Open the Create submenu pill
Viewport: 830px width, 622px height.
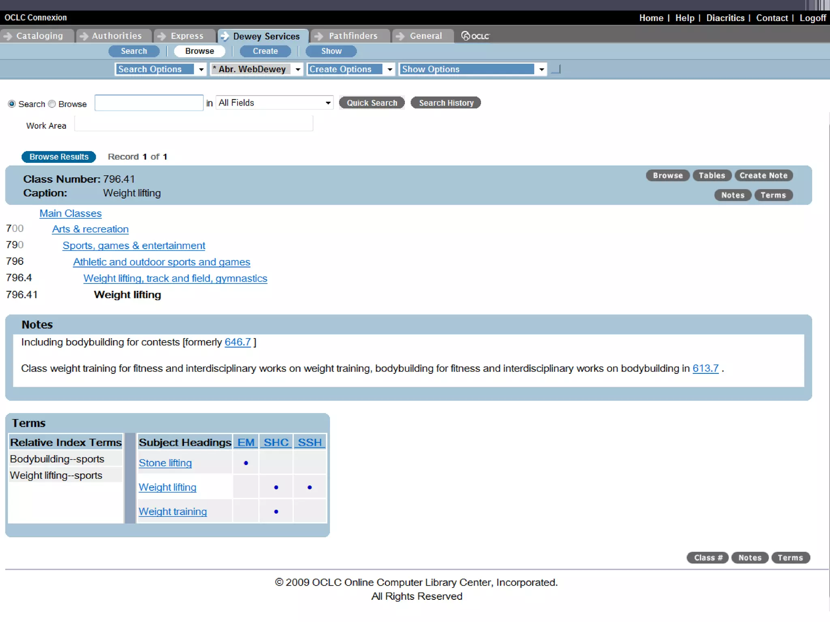(265, 51)
